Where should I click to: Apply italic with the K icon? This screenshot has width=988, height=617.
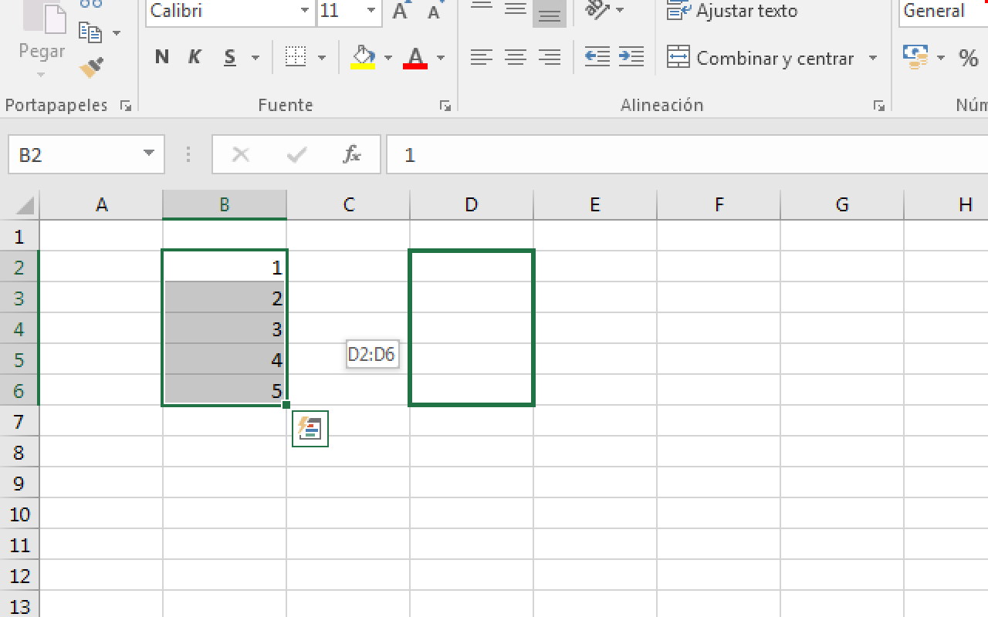point(194,56)
